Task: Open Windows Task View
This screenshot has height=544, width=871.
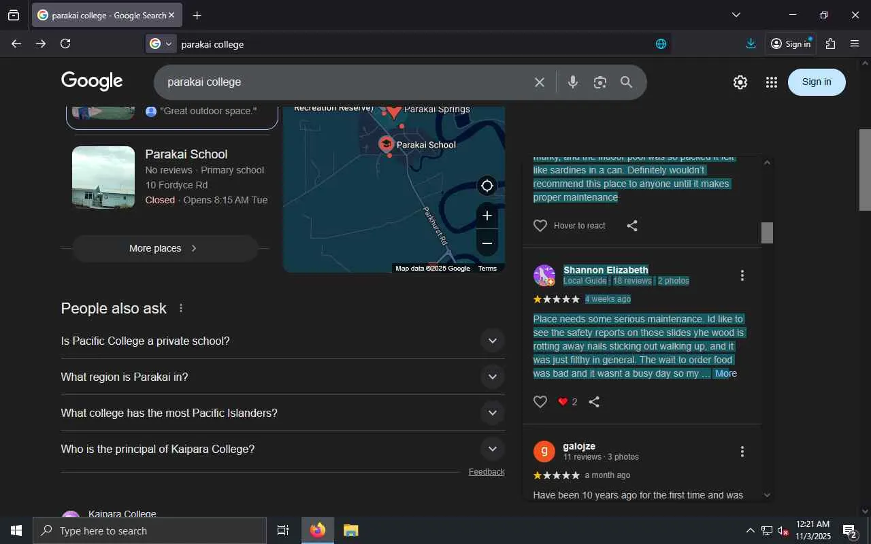Action: (283, 530)
